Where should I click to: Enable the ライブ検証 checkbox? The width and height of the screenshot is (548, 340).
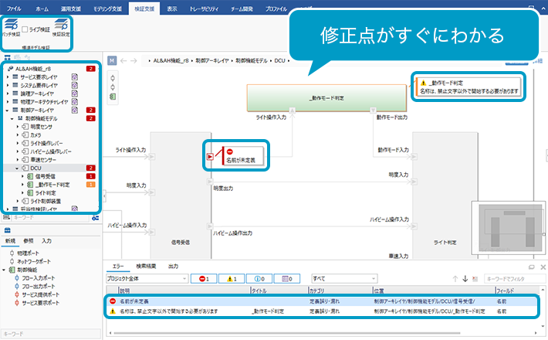pyautogui.click(x=25, y=29)
